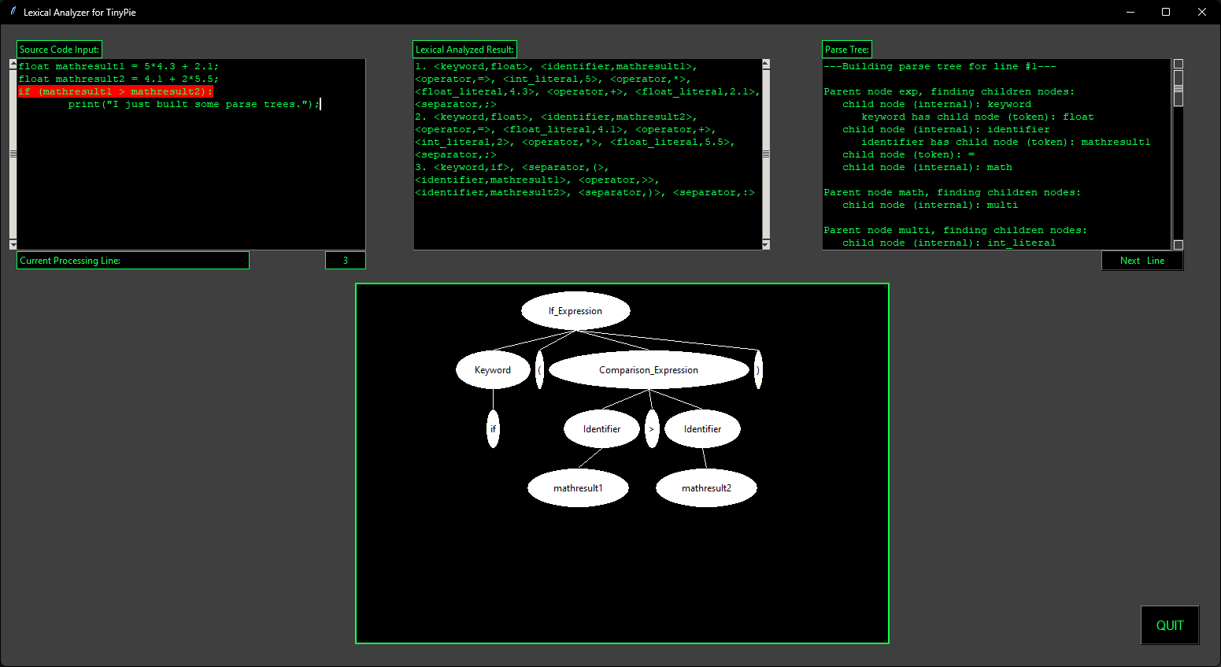Click '---Building parse tree for line #1---' text
The height and width of the screenshot is (667, 1221).
click(x=940, y=66)
